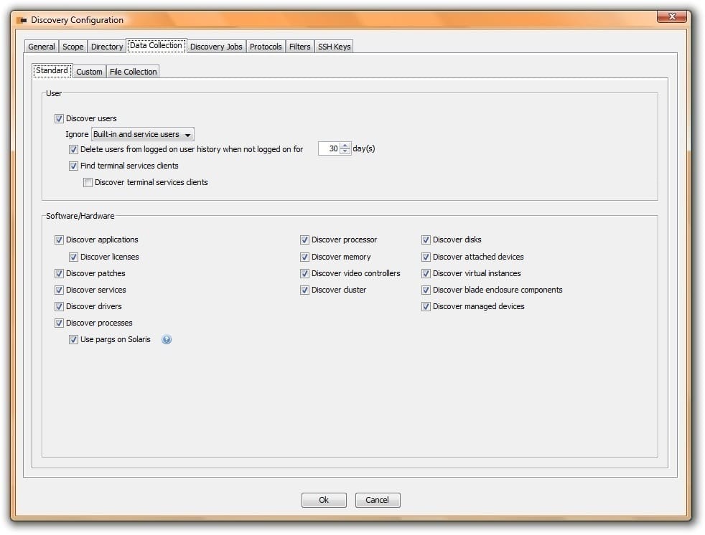Screen dimensions: 705x535
Task: Toggle Discover licenses option
Action: coord(74,256)
